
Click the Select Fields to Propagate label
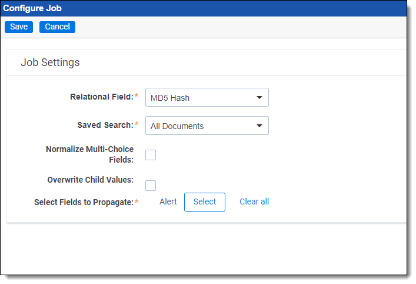pos(84,202)
